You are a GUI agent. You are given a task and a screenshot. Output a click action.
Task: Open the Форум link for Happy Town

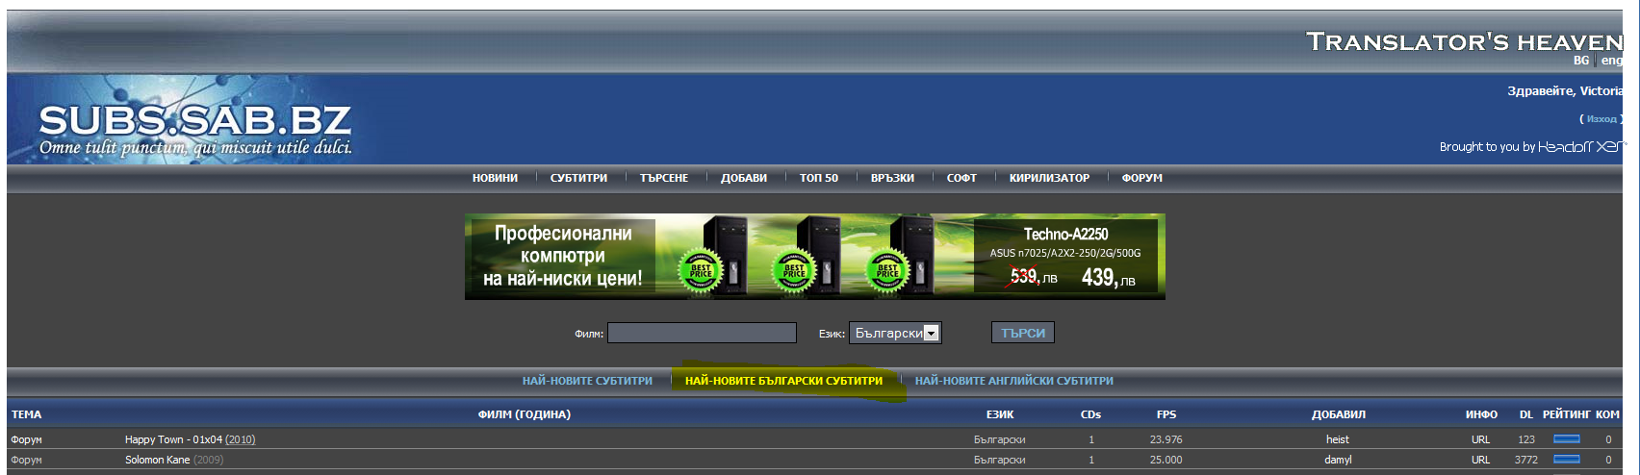tap(26, 439)
